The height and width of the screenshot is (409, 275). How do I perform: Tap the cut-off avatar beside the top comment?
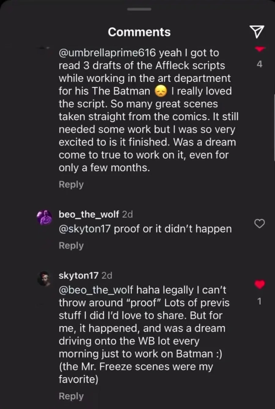click(x=45, y=48)
